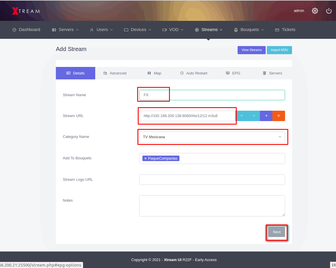
Task: Open the Auto Restart tab
Action: (194, 73)
